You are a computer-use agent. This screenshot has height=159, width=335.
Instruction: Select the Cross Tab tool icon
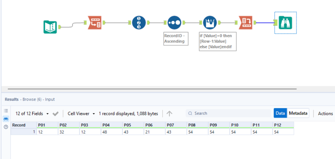pyautogui.click(x=245, y=23)
